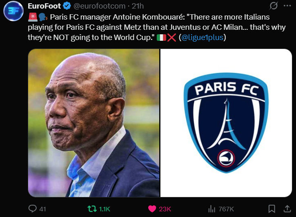This screenshot has height=217, width=296.
Task: Open the three-dot more options menu
Action: tap(287, 6)
